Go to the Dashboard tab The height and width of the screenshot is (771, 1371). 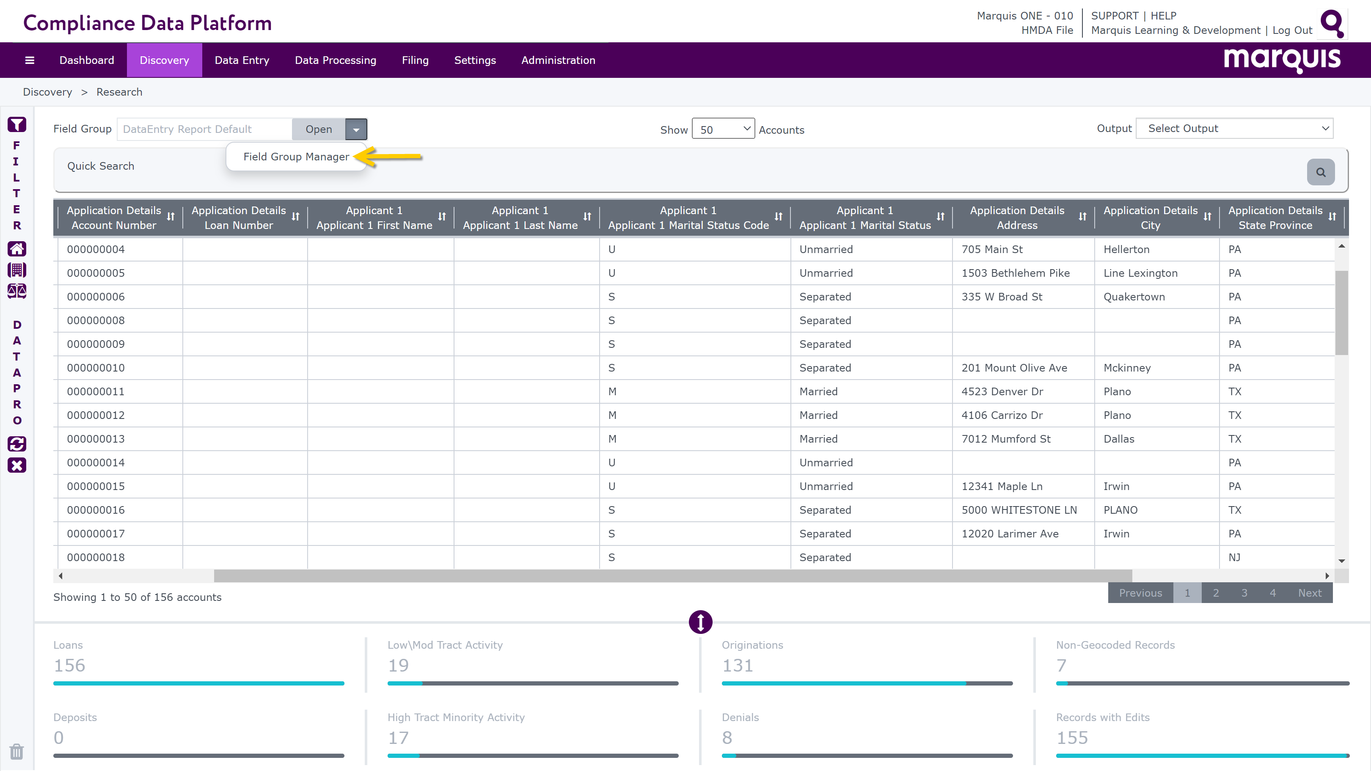[x=87, y=60]
